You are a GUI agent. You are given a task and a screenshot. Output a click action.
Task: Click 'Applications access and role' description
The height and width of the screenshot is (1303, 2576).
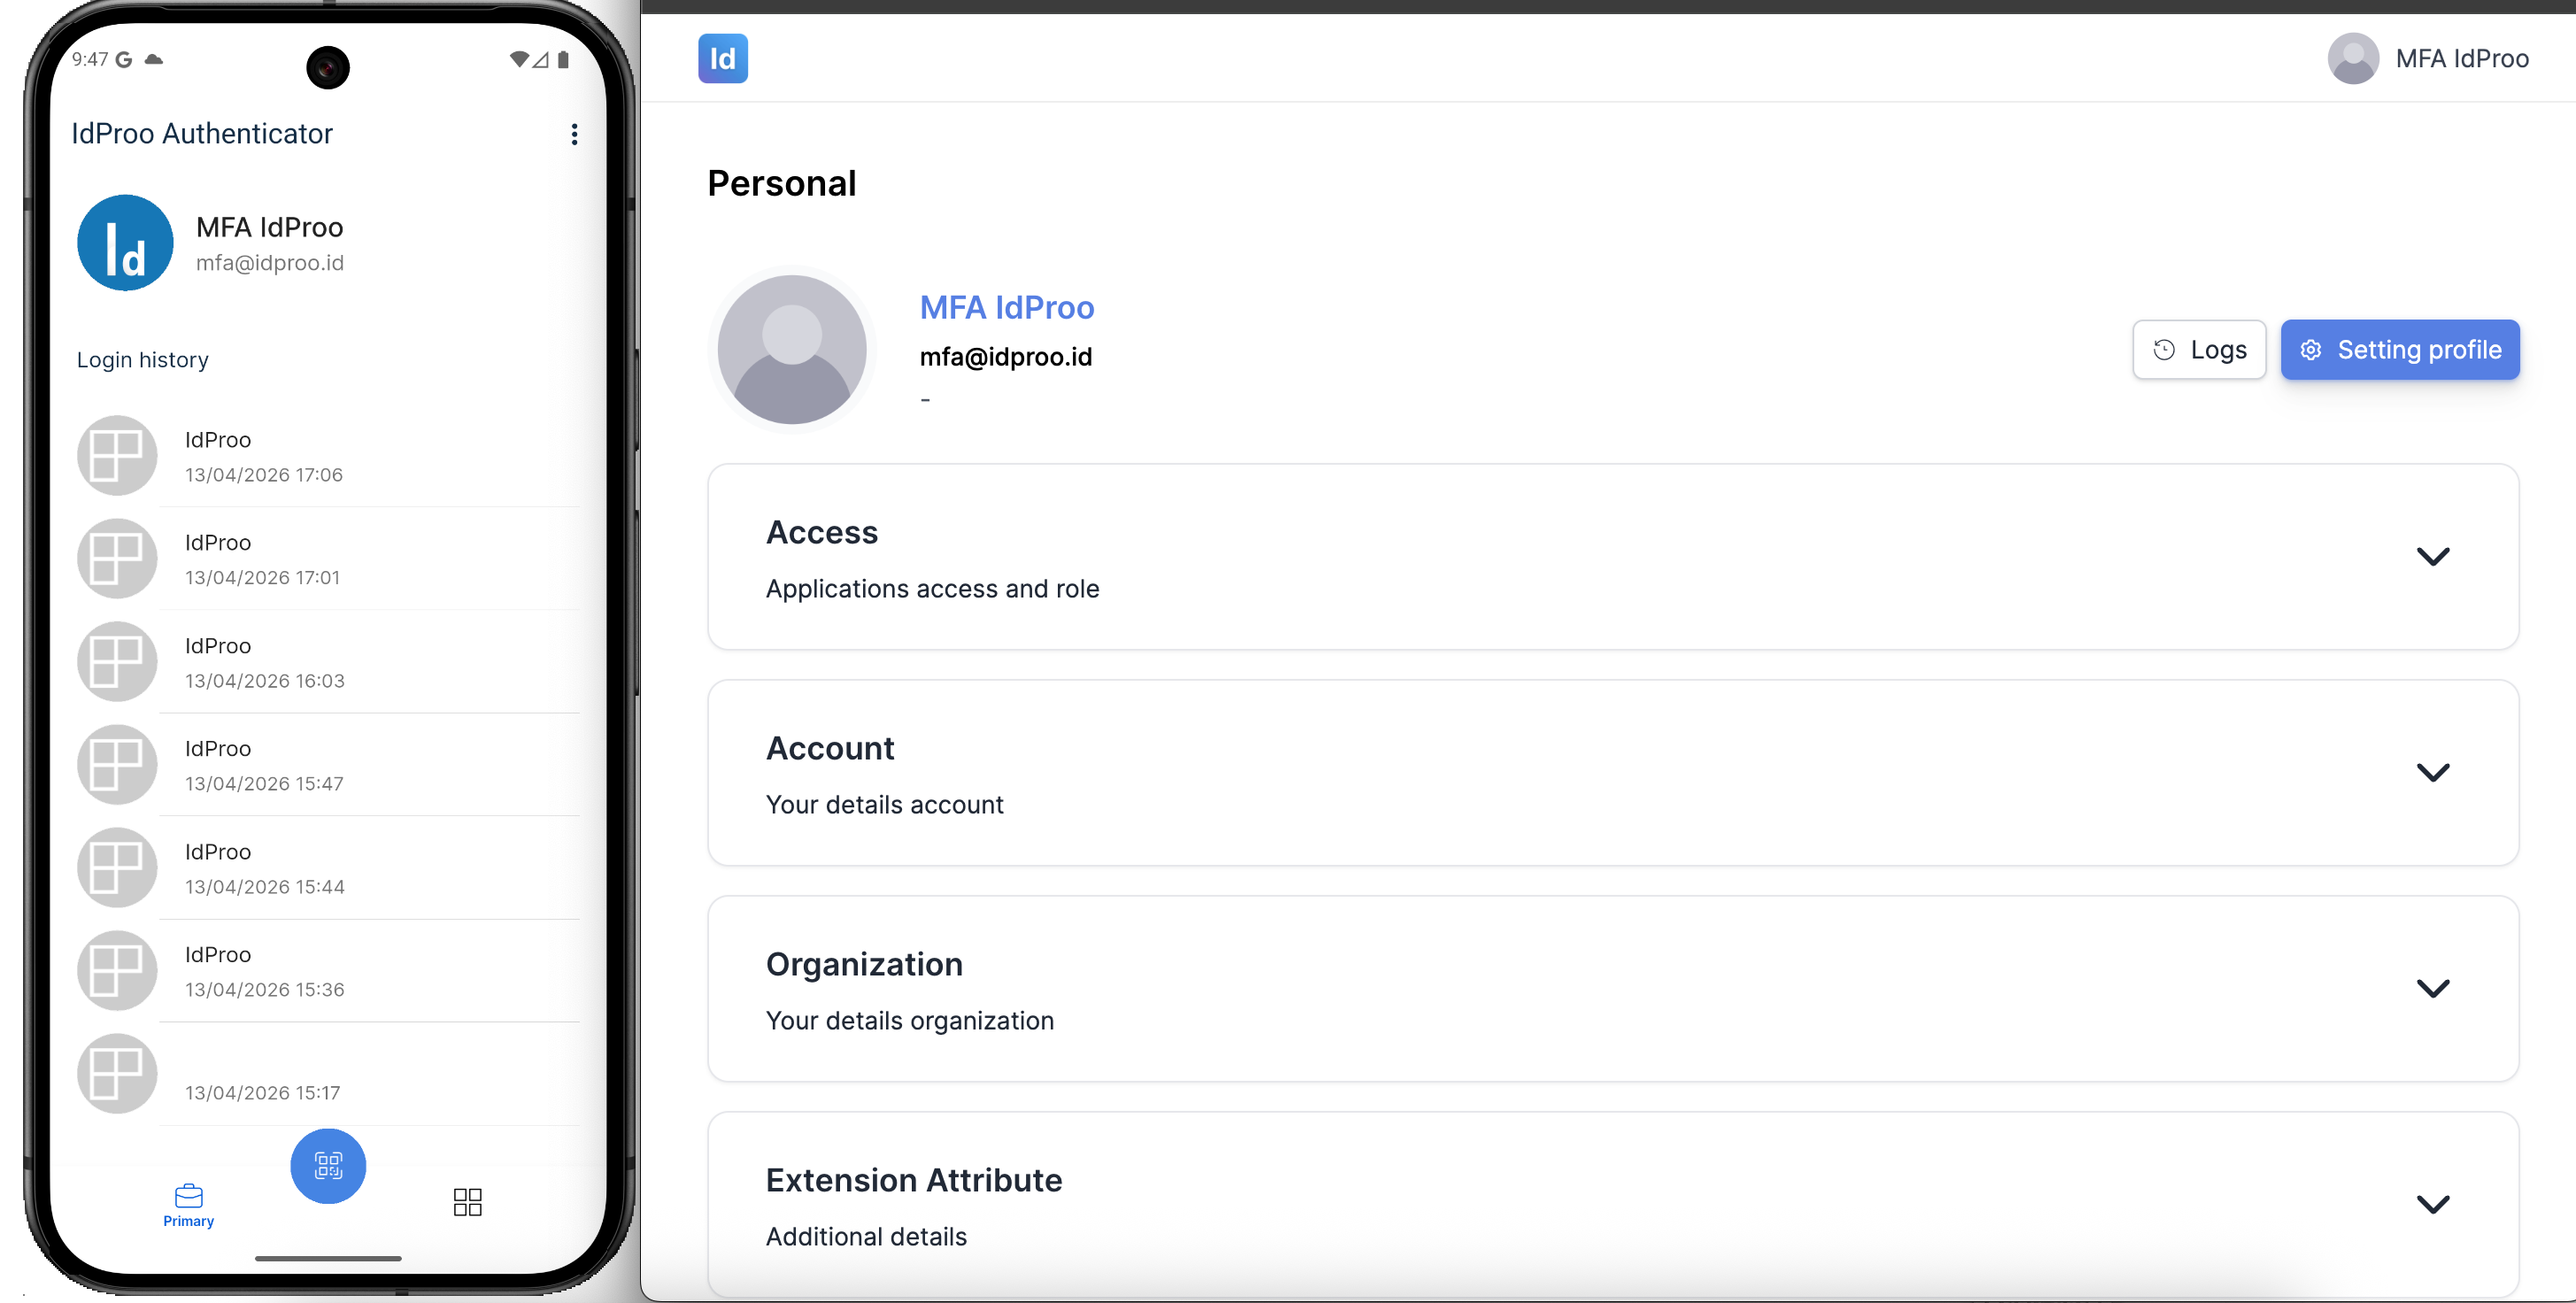pos(932,589)
